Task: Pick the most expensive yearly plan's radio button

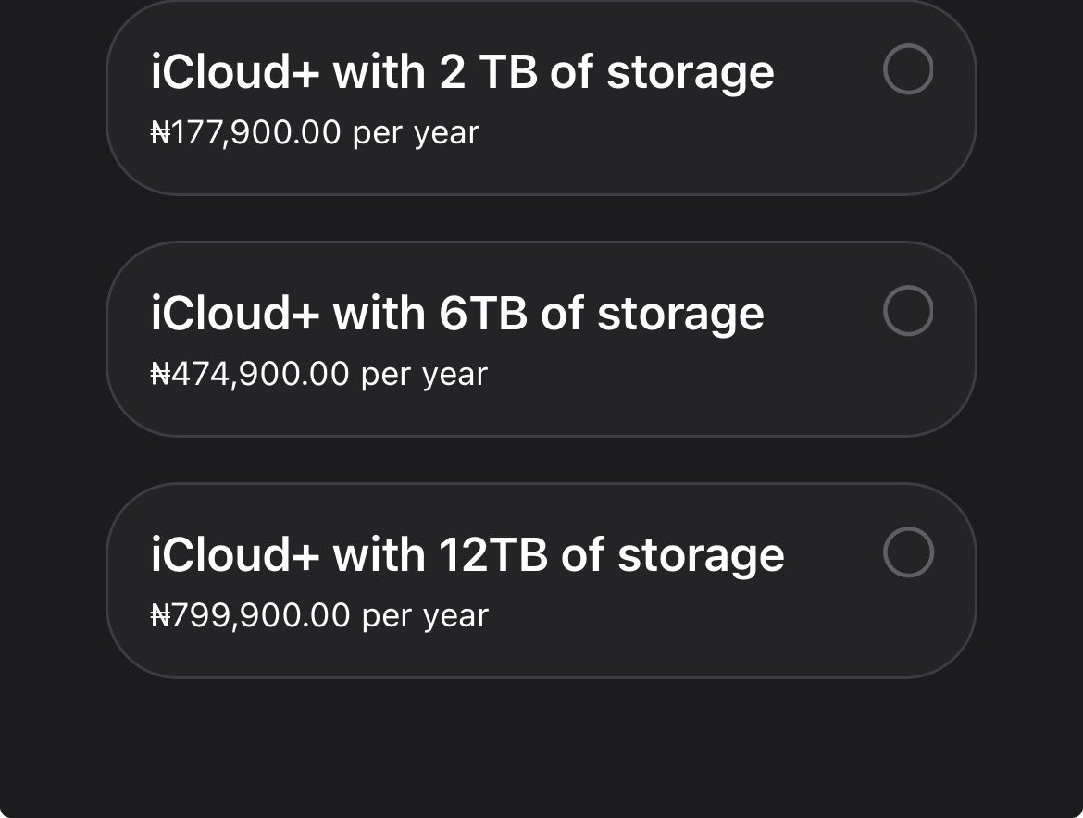Action: coord(908,552)
